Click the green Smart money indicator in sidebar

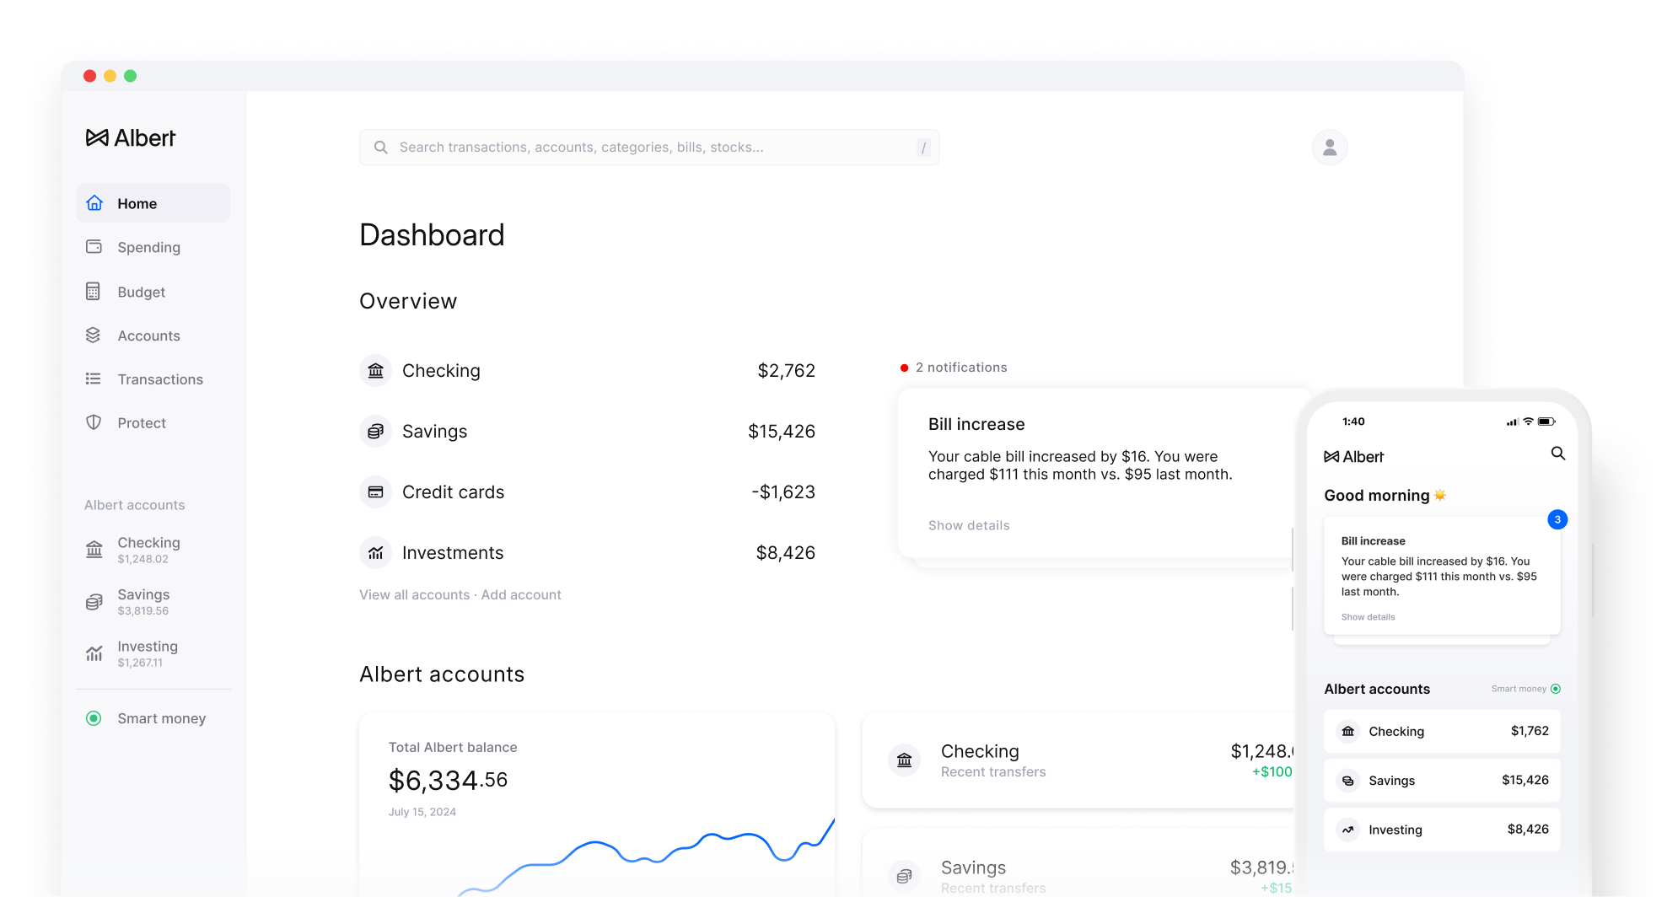pyautogui.click(x=94, y=718)
